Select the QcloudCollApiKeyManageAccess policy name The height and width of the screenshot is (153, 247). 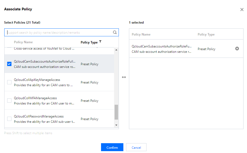(37, 80)
